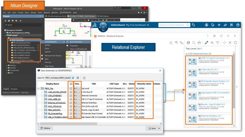Click the bookmark icon beside Save To field
Viewport: 245px width, 137px height.
pyautogui.click(x=78, y=78)
